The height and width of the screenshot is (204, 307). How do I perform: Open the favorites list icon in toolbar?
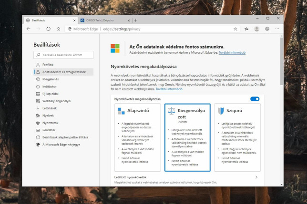pyautogui.click(x=246, y=29)
